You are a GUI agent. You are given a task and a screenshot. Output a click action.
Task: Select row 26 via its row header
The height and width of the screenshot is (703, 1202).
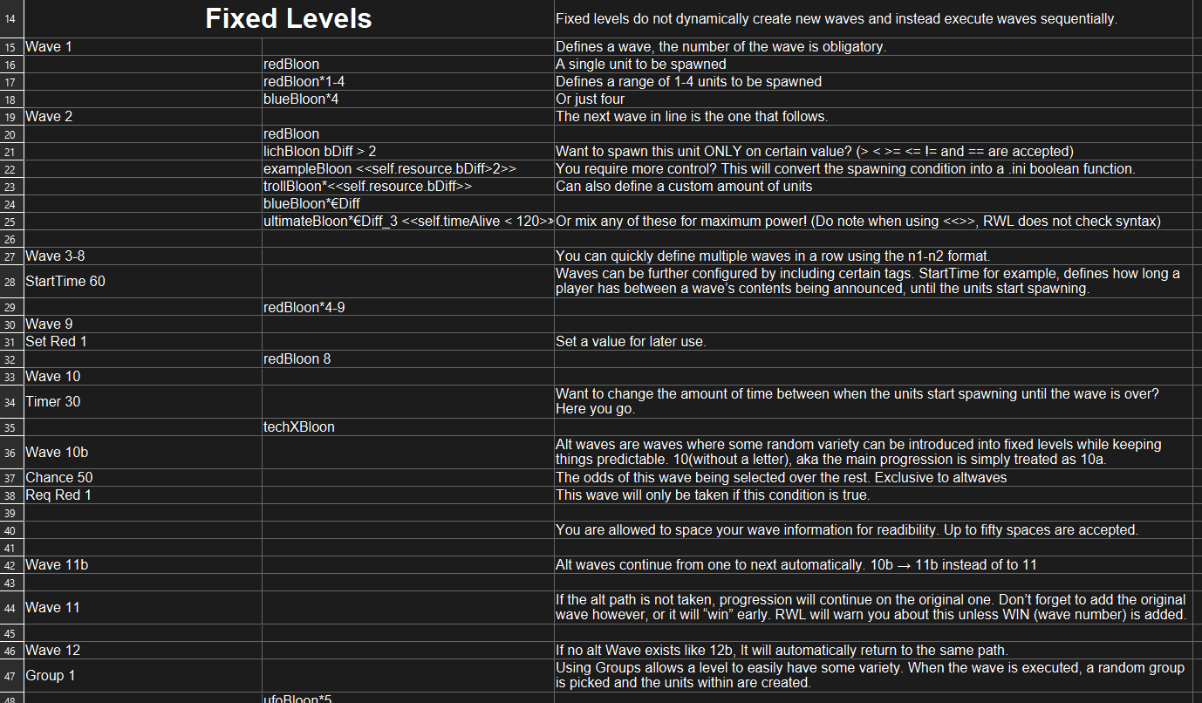pyautogui.click(x=11, y=239)
